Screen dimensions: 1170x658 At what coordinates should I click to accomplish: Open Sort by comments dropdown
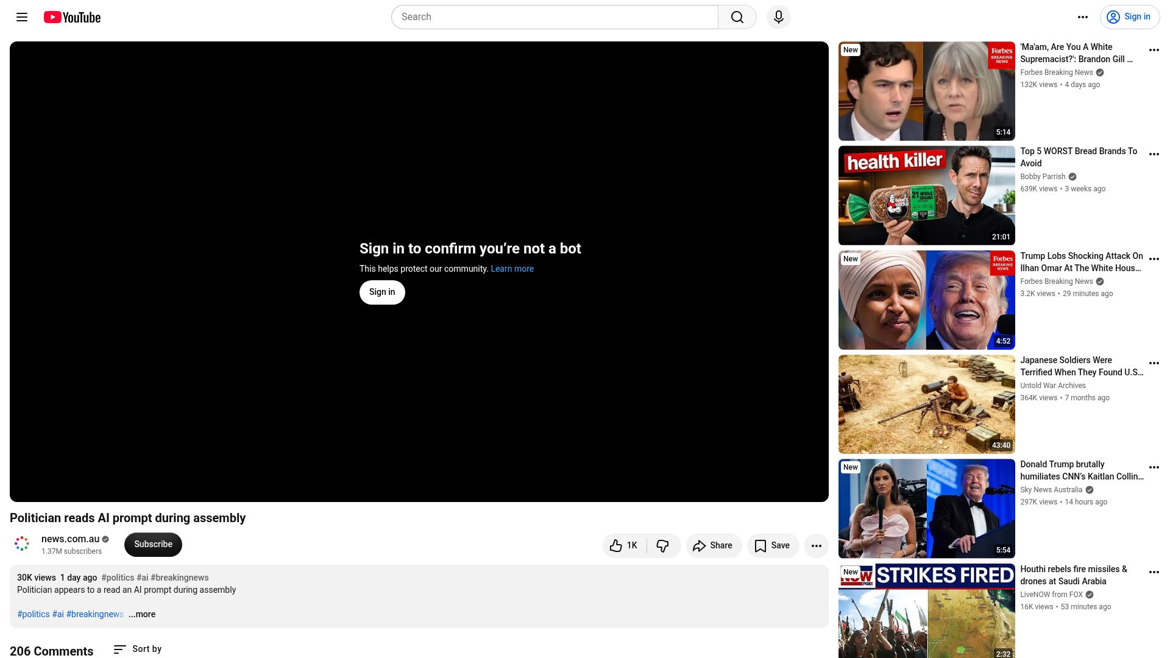coord(138,649)
